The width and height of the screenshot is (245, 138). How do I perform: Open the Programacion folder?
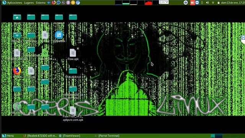click(31, 50)
